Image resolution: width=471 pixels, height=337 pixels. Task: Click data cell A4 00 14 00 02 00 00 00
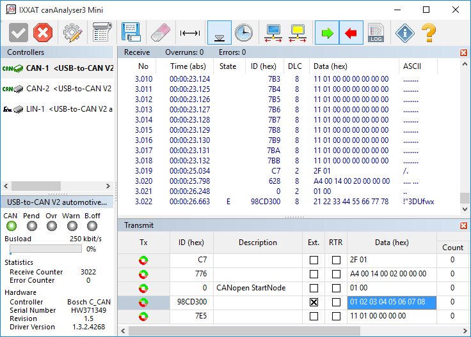point(392,274)
